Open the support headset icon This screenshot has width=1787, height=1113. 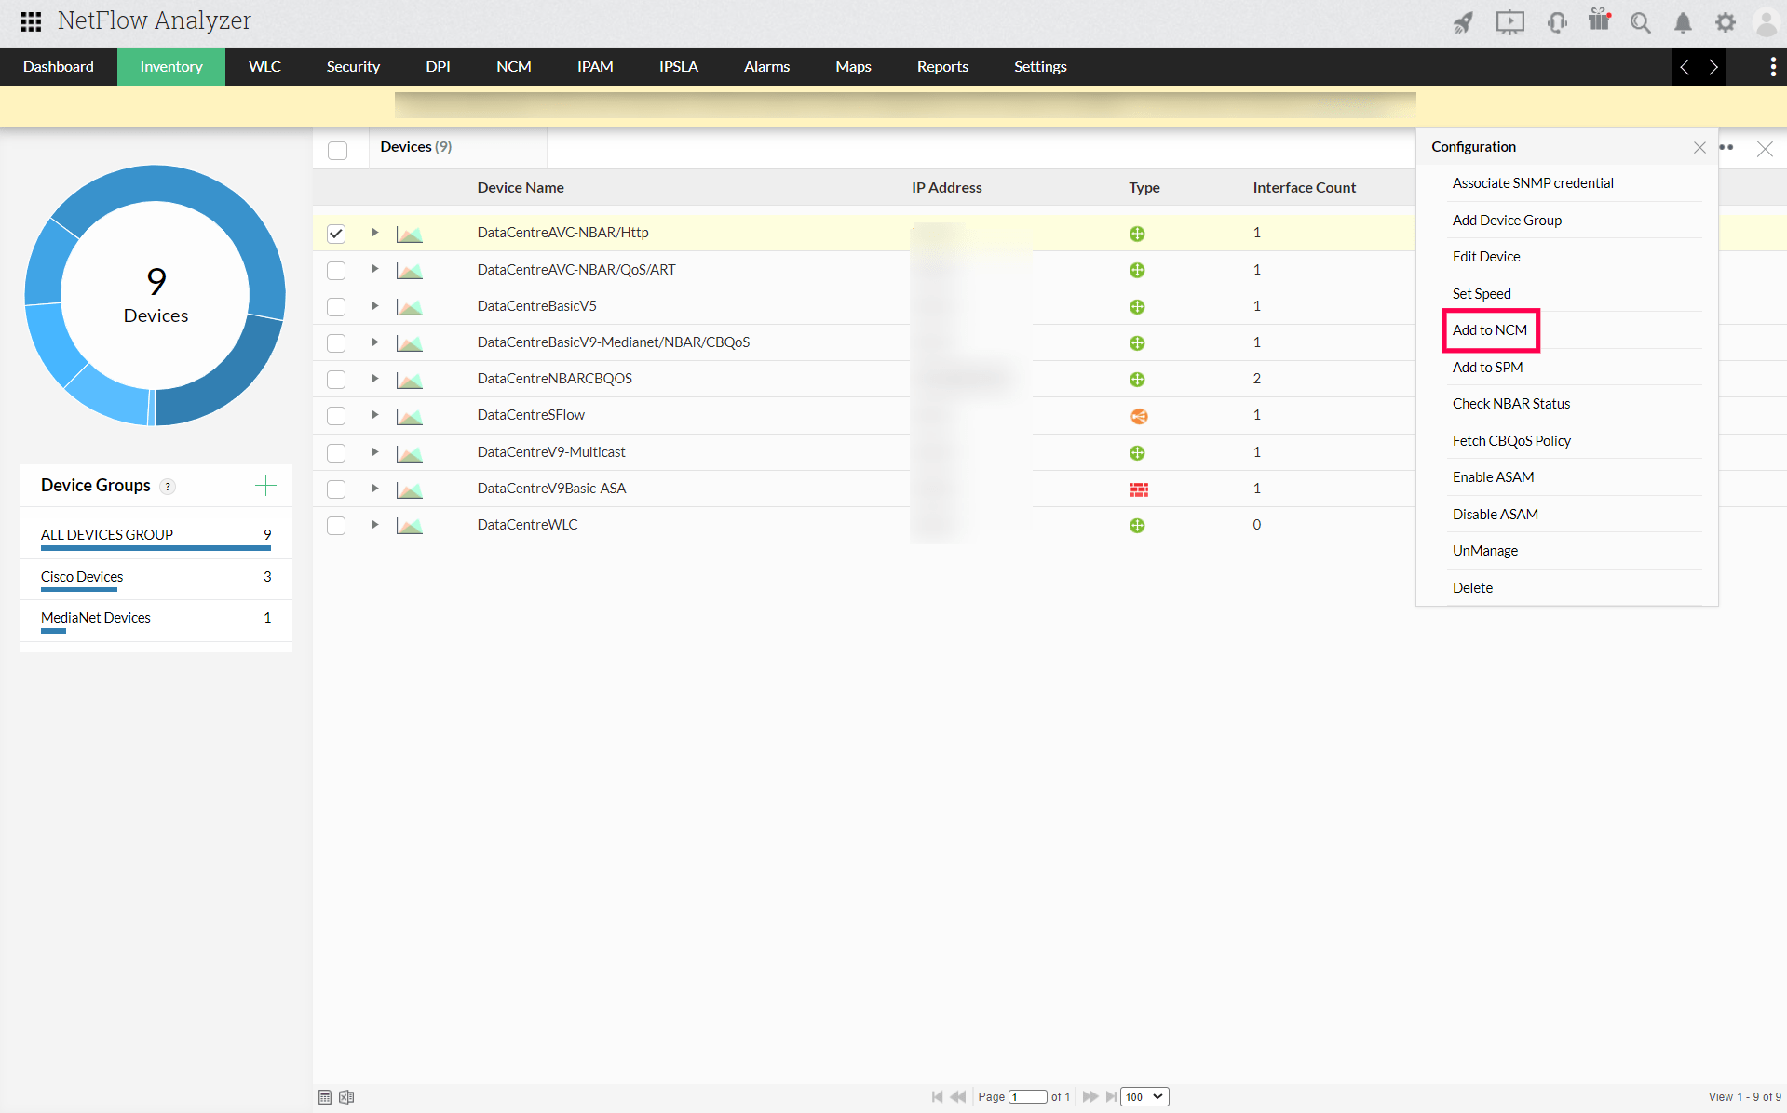1556,22
